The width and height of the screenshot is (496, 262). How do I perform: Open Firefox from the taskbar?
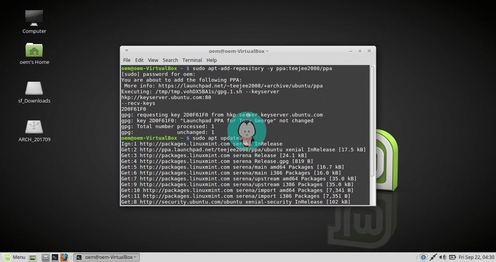(64, 257)
